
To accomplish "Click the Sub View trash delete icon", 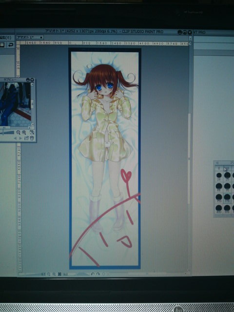I will coord(32,138).
